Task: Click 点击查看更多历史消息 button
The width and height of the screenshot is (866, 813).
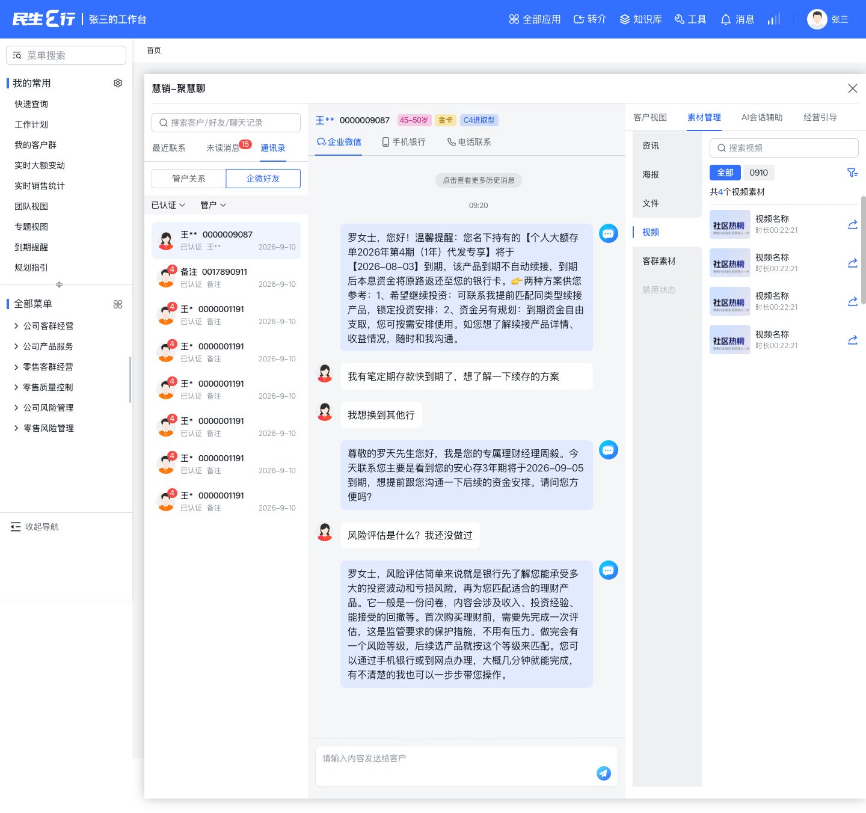Action: (479, 180)
